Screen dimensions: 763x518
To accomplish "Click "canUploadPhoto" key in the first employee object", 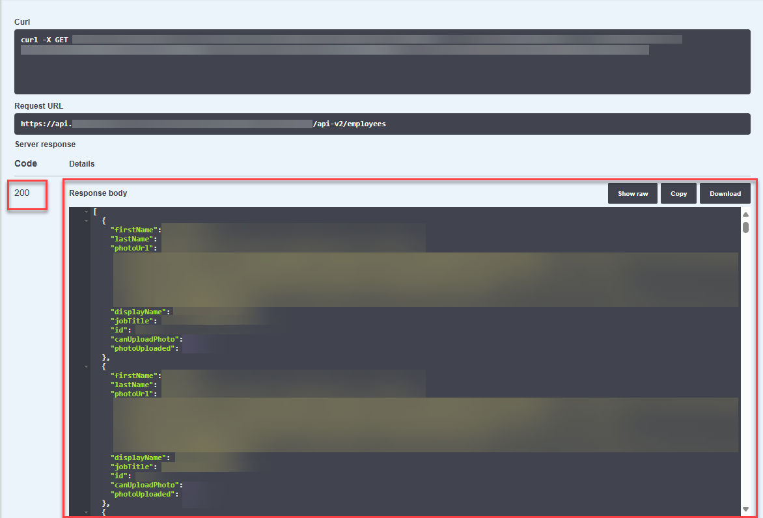I will click(x=145, y=340).
